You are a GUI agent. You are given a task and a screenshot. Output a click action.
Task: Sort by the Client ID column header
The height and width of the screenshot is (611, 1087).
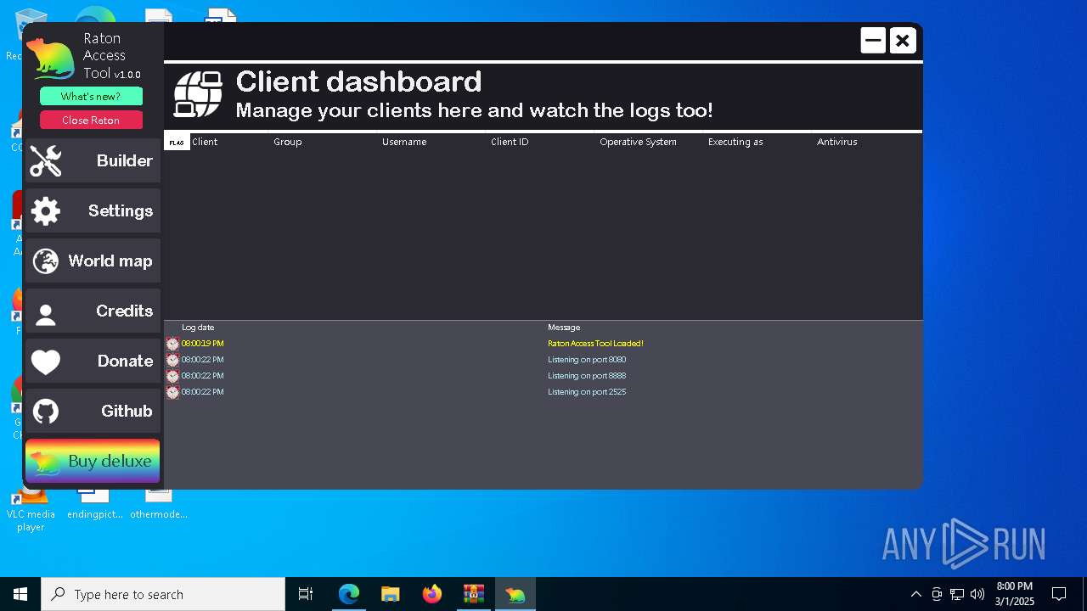click(x=510, y=142)
